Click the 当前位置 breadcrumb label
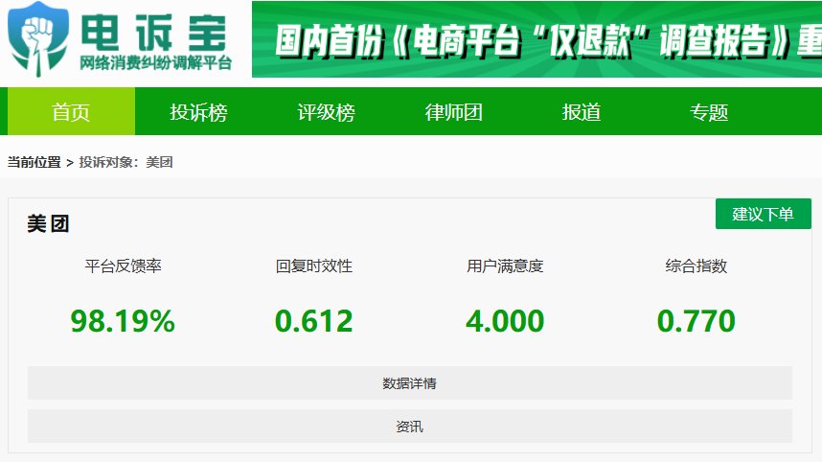822x462 pixels. [x=34, y=162]
